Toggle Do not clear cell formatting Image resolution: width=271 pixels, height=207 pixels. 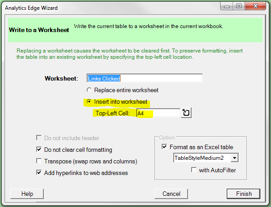(39, 150)
